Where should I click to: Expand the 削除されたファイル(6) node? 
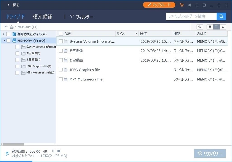[4, 34]
